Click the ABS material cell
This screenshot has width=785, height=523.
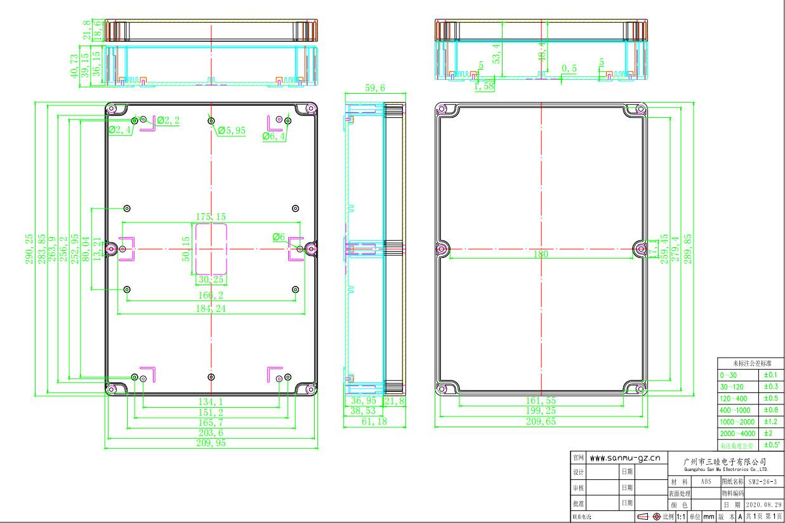tap(706, 482)
